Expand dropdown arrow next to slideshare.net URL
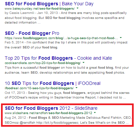The height and width of the screenshot is (127, 140). point(95,113)
